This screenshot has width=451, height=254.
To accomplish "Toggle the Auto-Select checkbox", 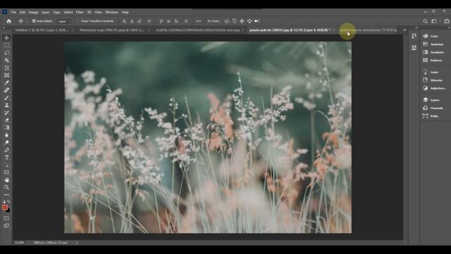I will (34, 21).
